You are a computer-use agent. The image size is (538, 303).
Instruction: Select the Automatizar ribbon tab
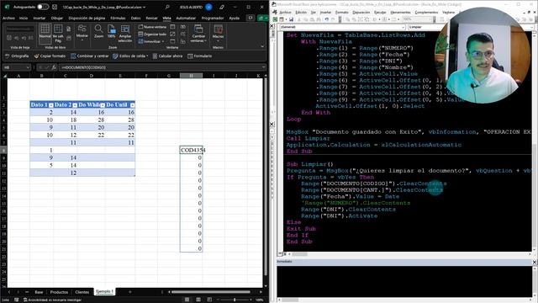[186, 18]
